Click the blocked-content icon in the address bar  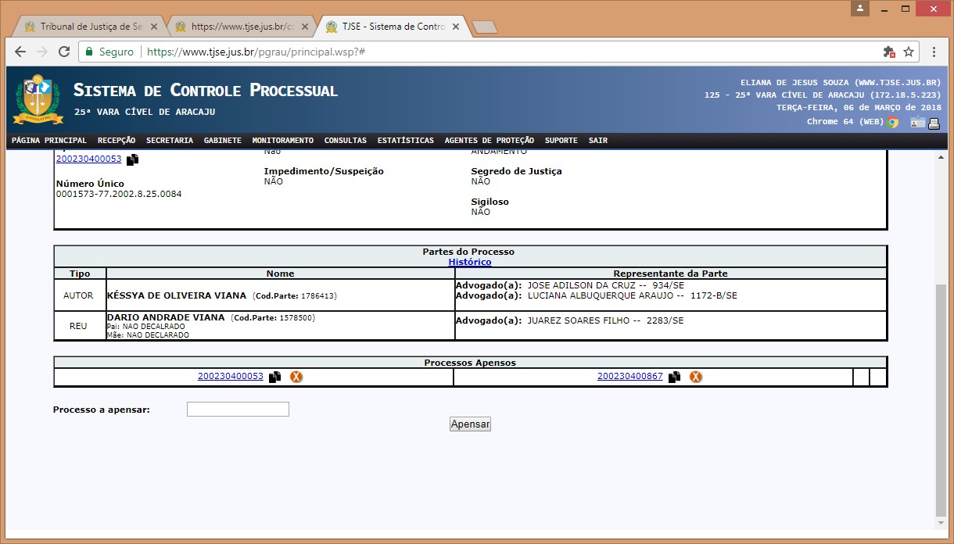[x=888, y=52]
